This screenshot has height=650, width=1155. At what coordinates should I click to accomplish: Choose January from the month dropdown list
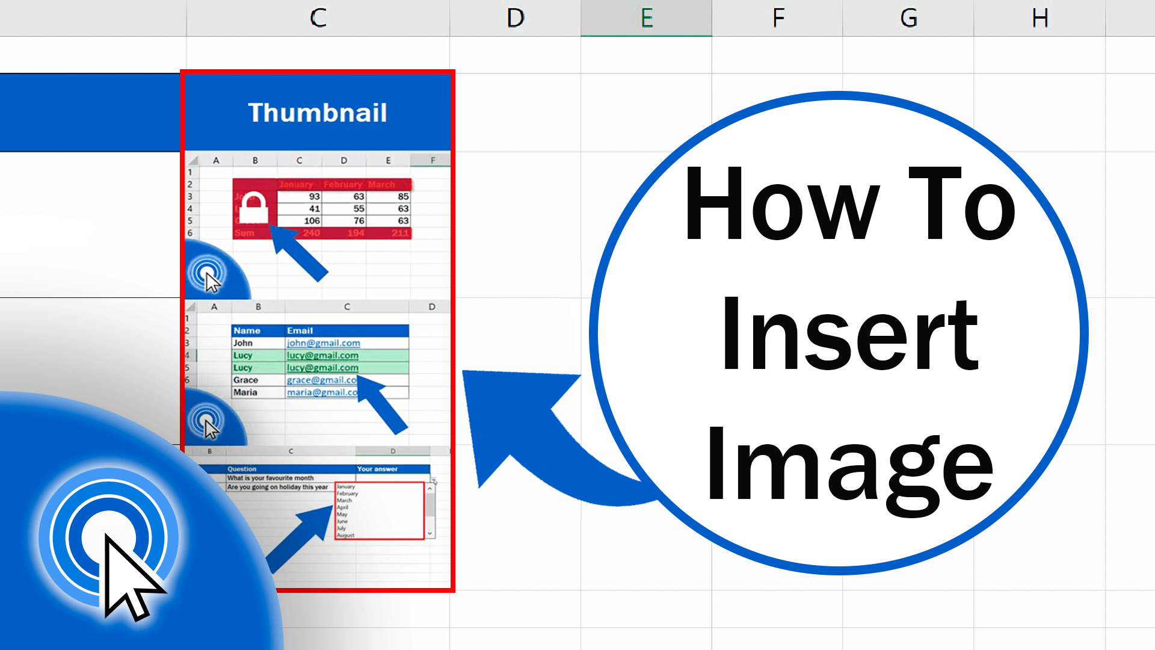[346, 486]
